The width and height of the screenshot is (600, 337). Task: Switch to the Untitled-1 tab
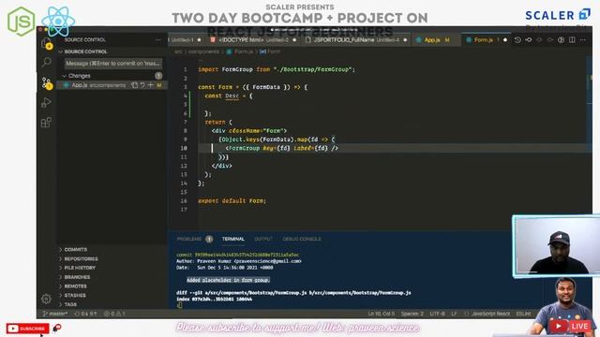click(185, 39)
